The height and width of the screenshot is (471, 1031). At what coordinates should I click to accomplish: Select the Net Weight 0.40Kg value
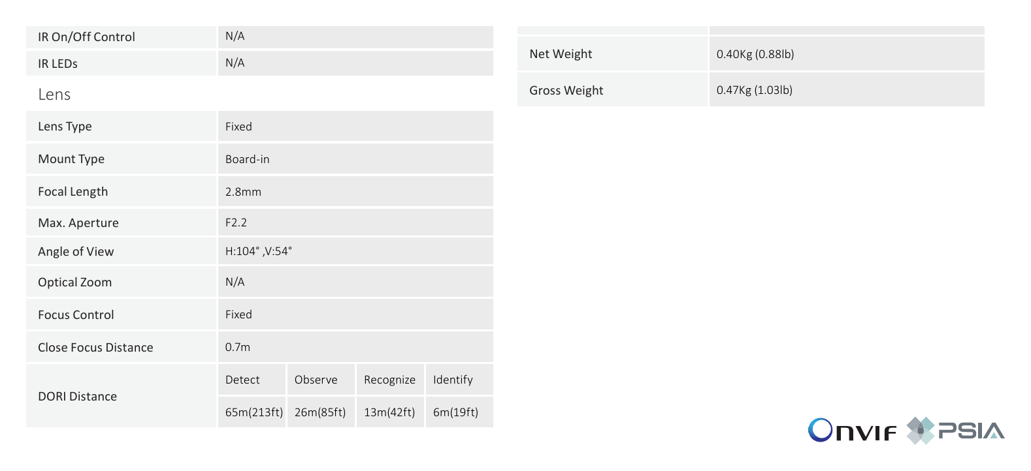(x=847, y=54)
